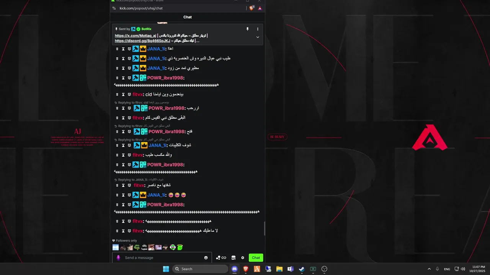Open the x.com/Motlaq_aj link
The image size is (490, 275).
click(136, 36)
